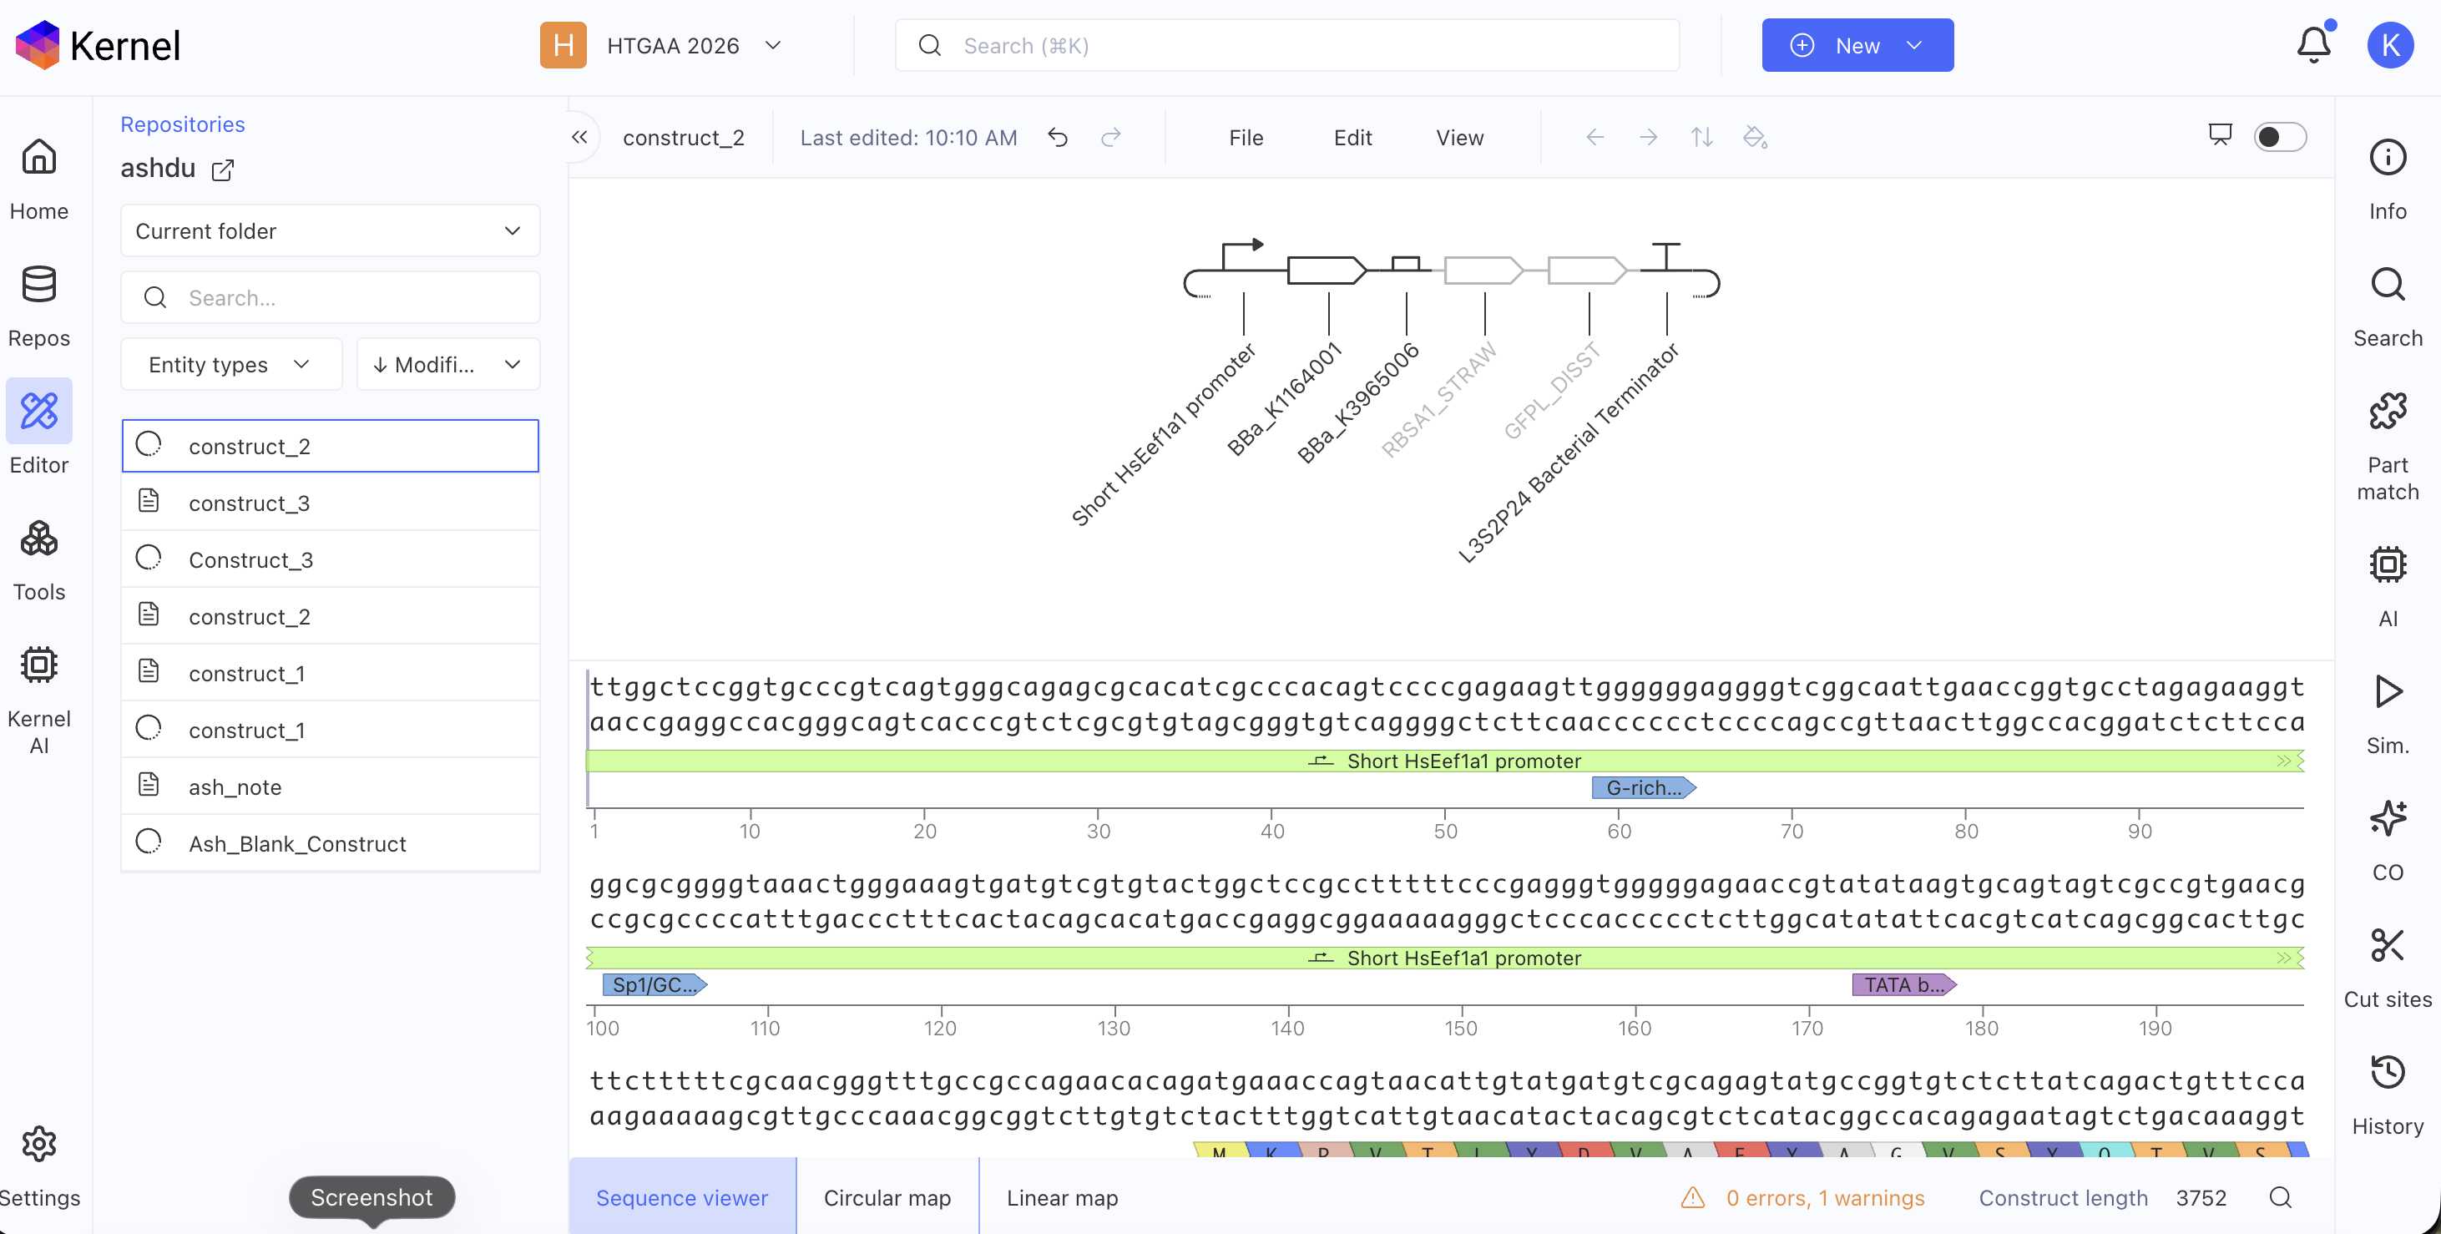Expand the Current folder dropdown

[330, 230]
